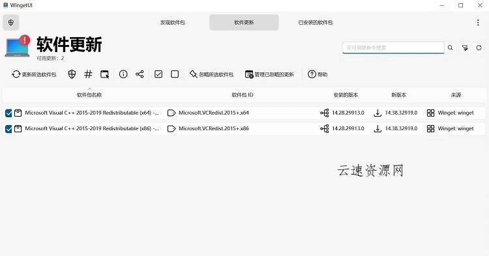Click the download icon in the x86 row
489x256 pixels.
[378, 128]
